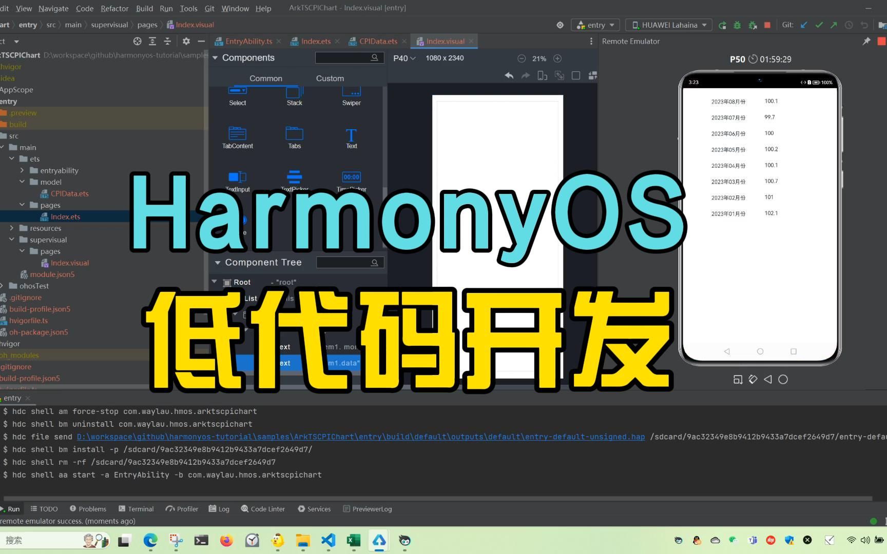Select the Swiper component
This screenshot has height=554, width=887.
351,96
